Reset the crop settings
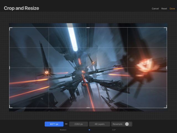This screenshot has height=133, width=177. point(164,9)
